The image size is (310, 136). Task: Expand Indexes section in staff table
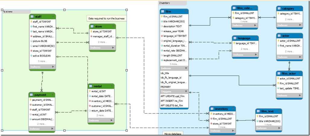tap(53, 67)
